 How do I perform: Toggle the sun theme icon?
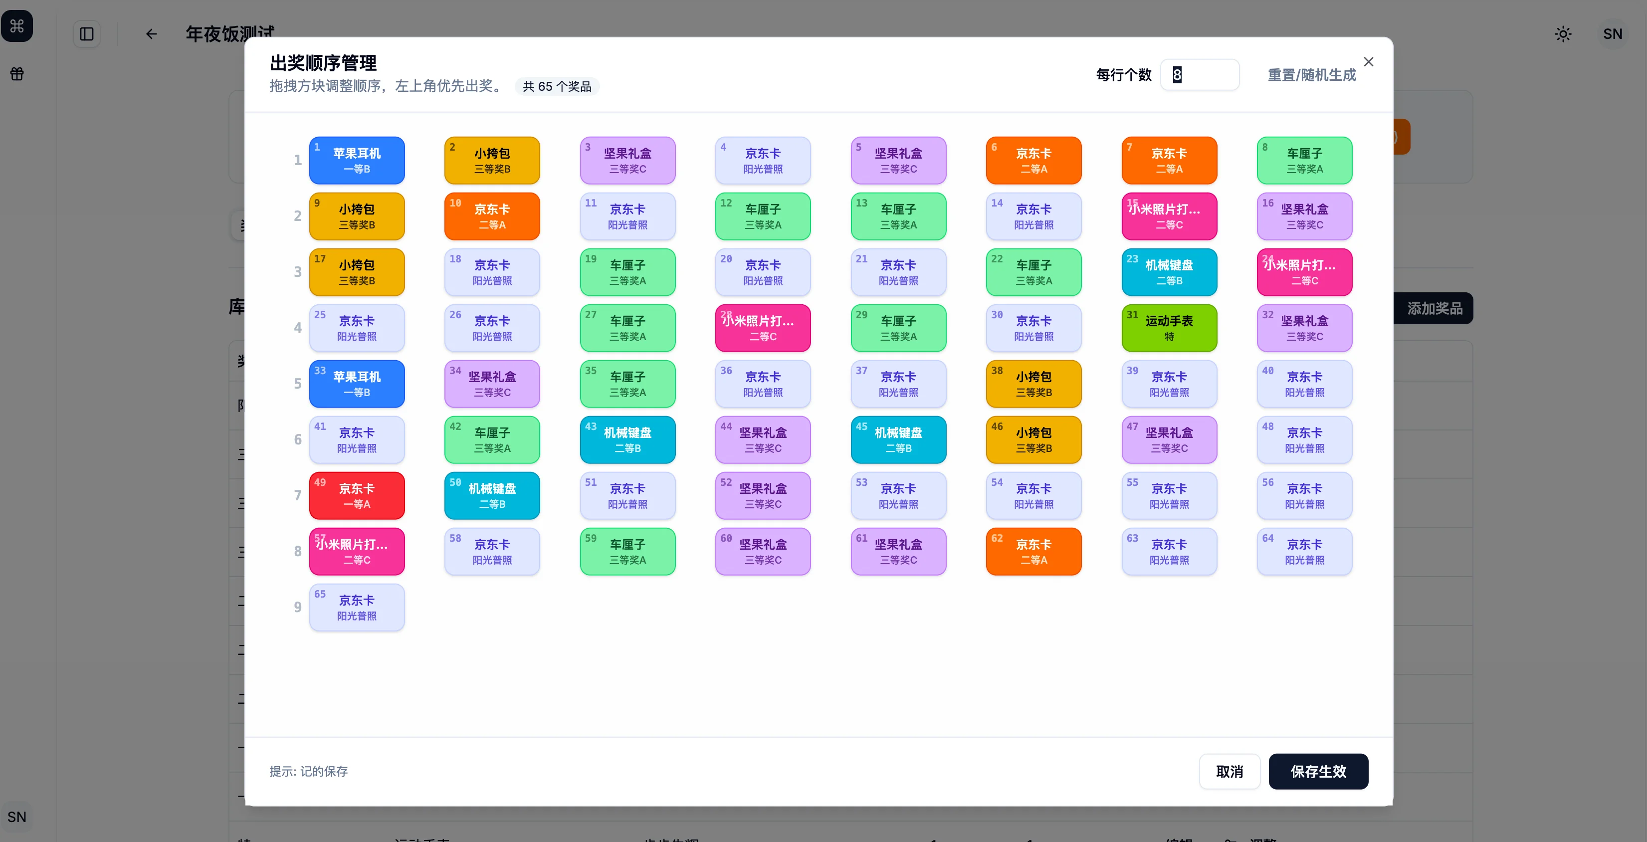coord(1563,34)
